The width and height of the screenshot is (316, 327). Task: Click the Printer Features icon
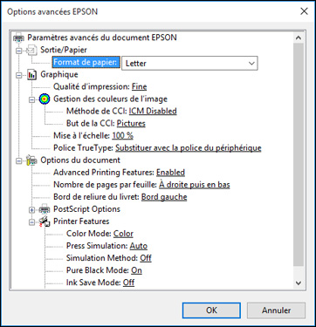45,221
